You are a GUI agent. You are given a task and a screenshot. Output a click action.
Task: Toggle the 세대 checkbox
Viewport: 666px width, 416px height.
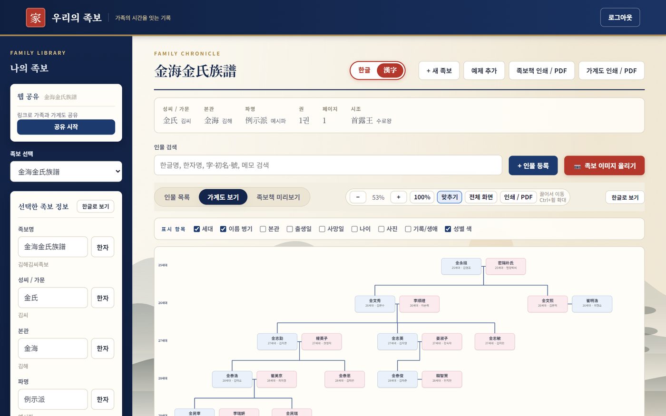click(x=197, y=229)
